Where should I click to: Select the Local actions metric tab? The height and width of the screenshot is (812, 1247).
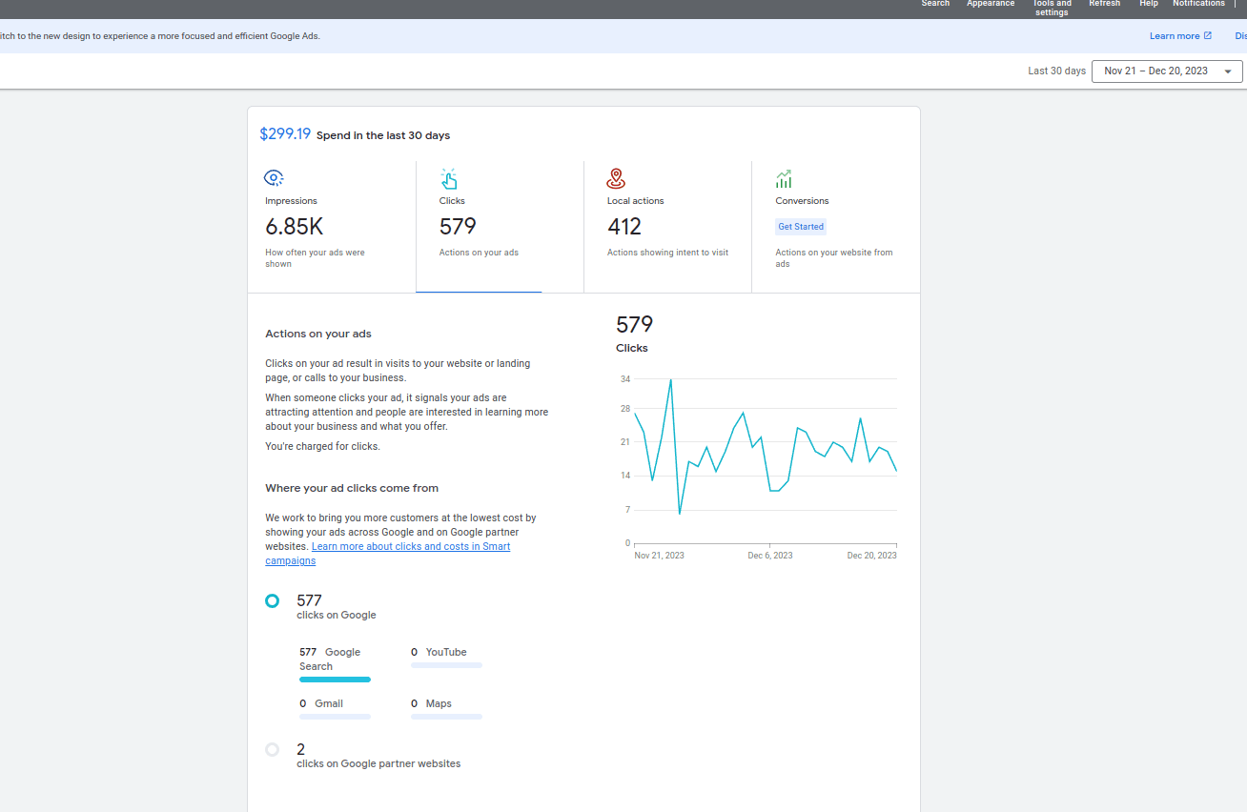coord(667,227)
